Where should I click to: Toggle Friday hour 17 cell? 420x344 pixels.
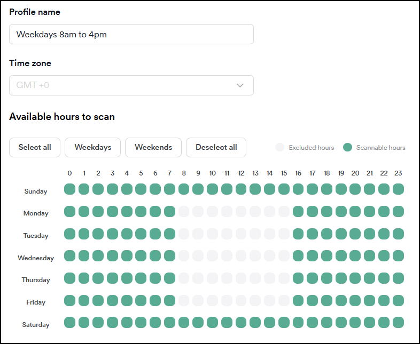(312, 301)
